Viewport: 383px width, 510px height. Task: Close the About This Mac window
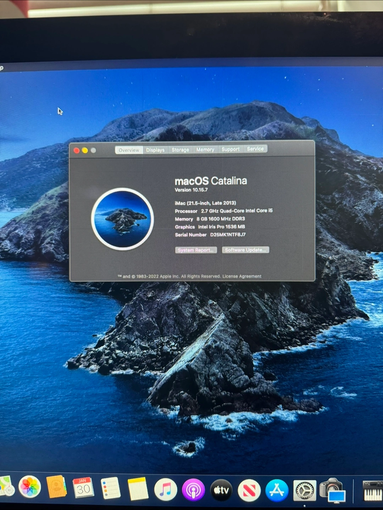click(x=76, y=151)
